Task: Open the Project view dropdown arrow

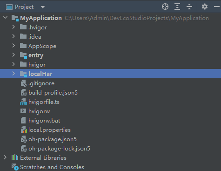Action: 43,7
